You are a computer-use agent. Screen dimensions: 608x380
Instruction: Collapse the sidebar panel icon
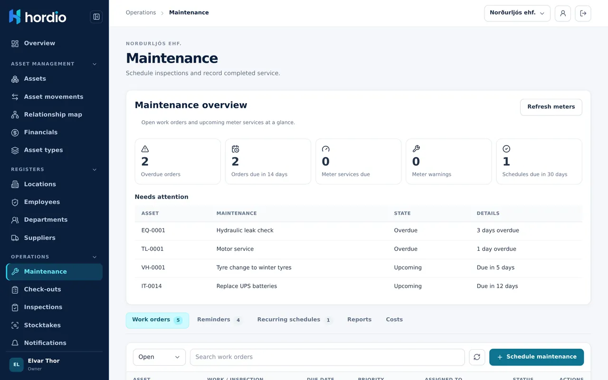[x=96, y=17]
